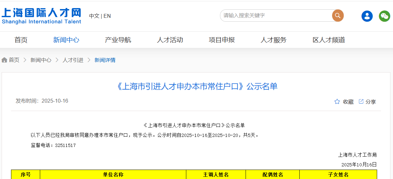Open the blue user account icon

367,16
